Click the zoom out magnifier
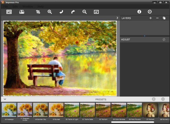 pyautogui.click(x=84, y=12)
